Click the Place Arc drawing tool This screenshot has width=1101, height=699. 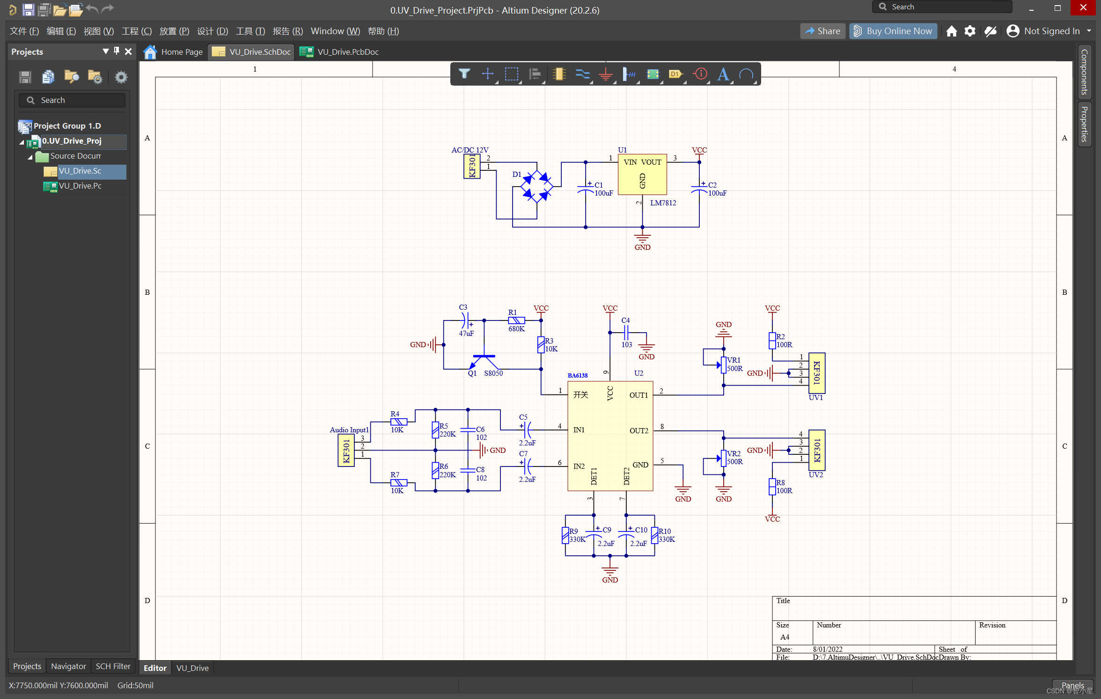[746, 74]
